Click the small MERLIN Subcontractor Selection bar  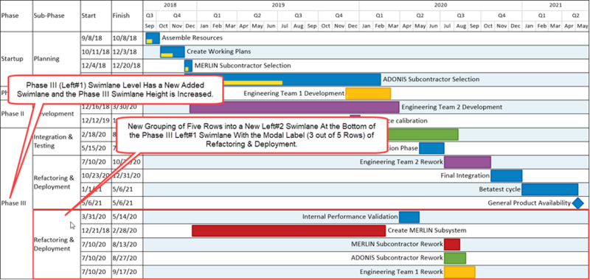click(188, 66)
